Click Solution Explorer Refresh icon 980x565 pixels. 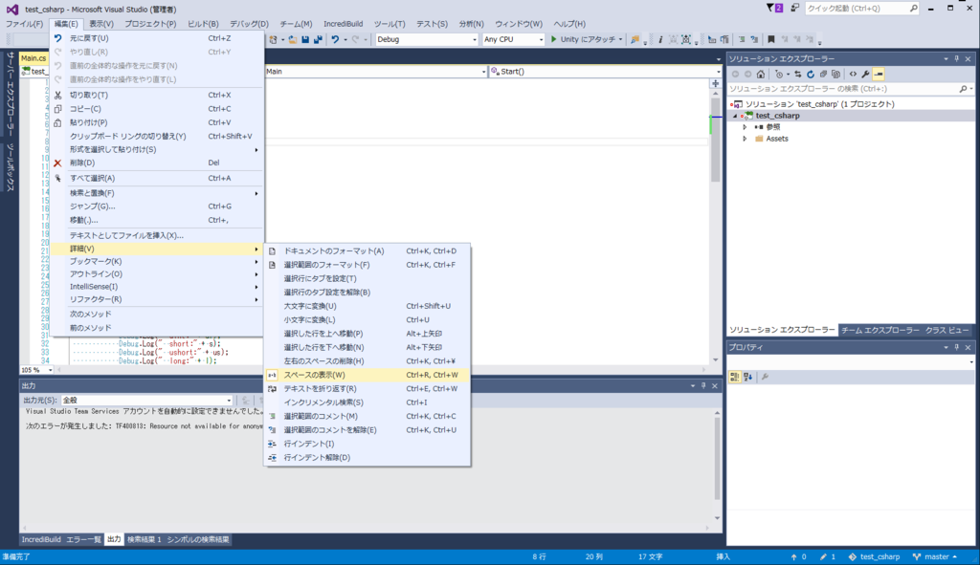pyautogui.click(x=811, y=75)
